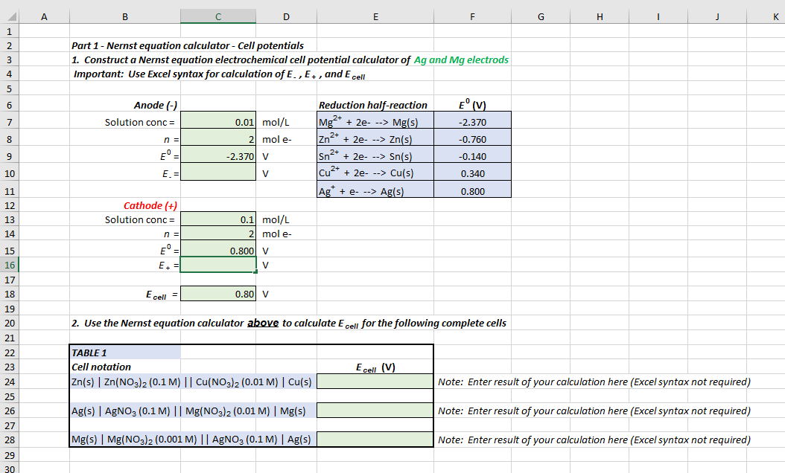Image resolution: width=785 pixels, height=473 pixels.
Task: Click the Ag+ + e- --> Ag(s) half-reaction cell
Action: click(375, 190)
